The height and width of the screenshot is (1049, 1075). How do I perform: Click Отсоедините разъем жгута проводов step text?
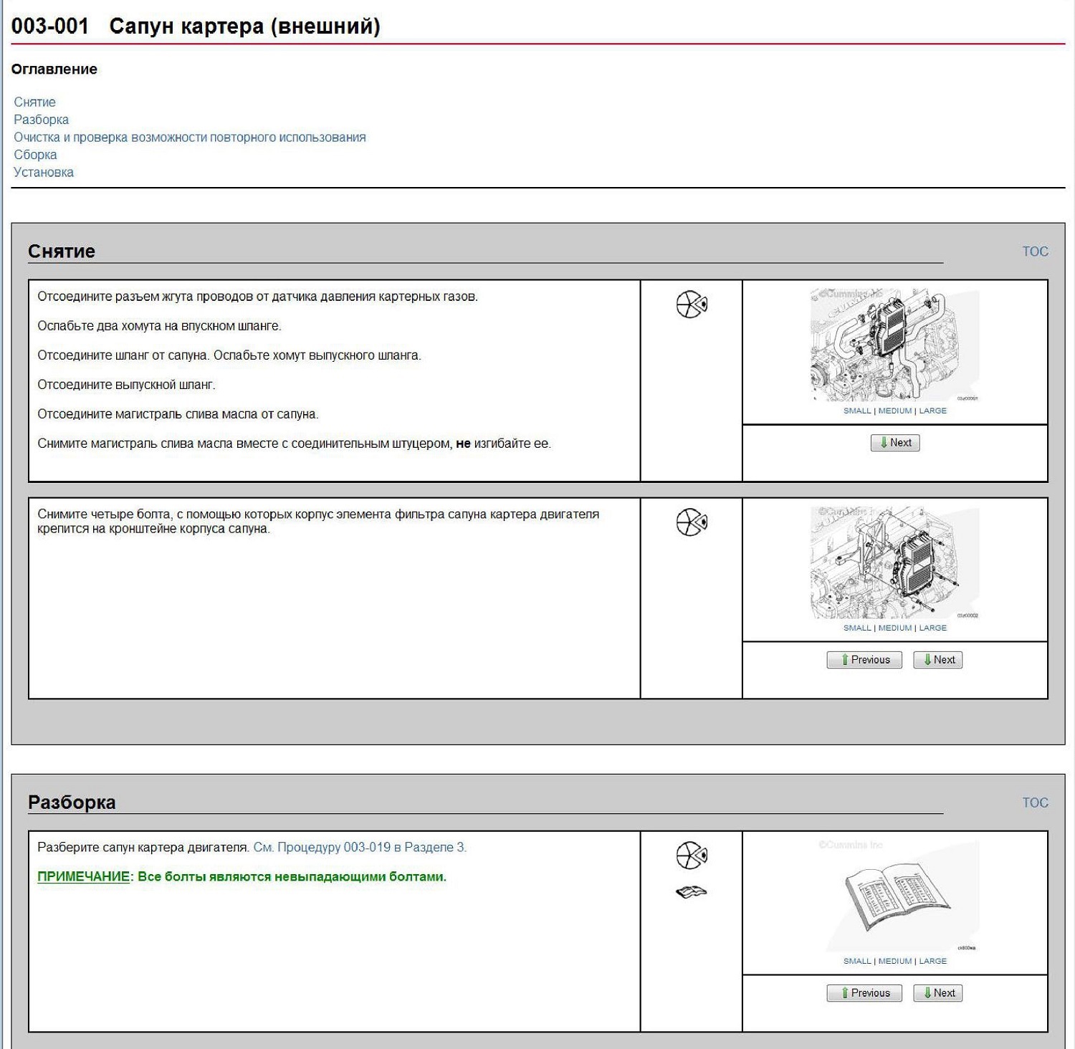[x=257, y=297]
